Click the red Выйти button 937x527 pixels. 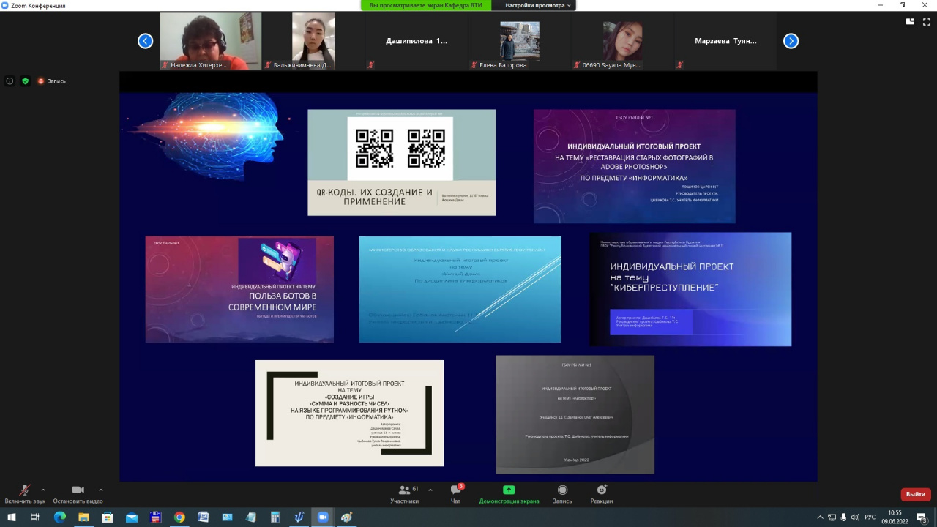tap(915, 494)
